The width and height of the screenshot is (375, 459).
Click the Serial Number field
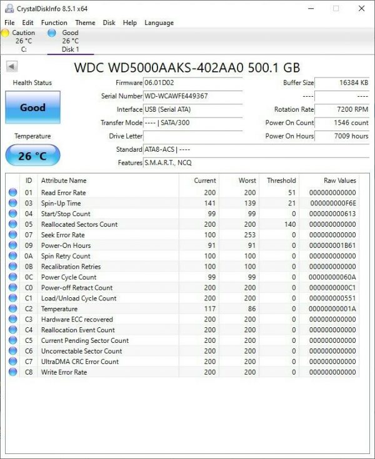tap(192, 96)
